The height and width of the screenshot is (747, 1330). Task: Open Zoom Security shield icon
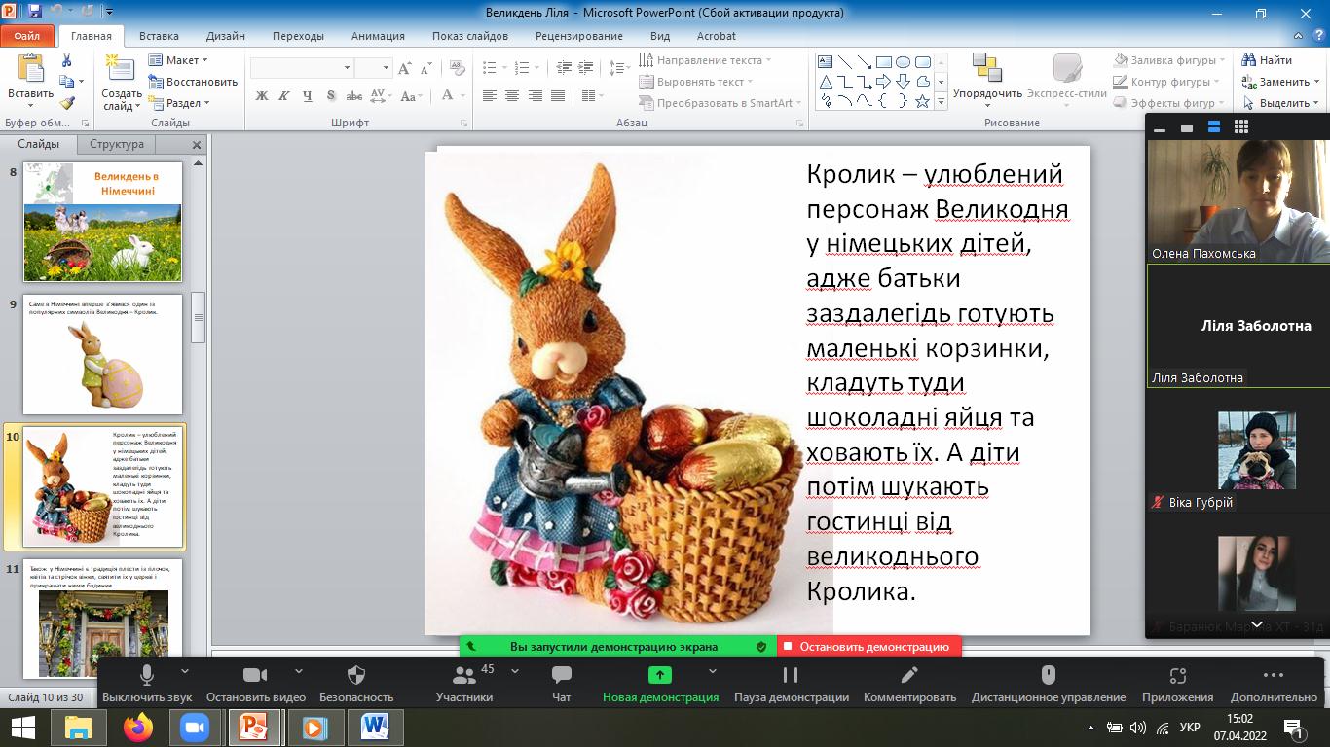[356, 676]
